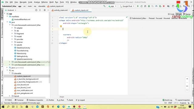The width and height of the screenshot is (194, 109).
Task: Open project panel gear settings
Action: (x=45, y=10)
